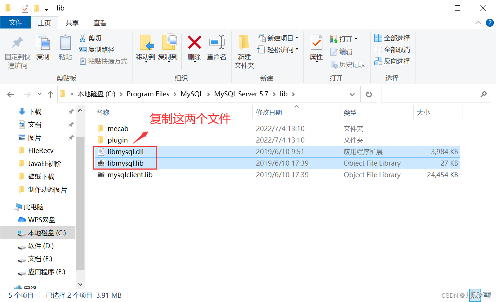Open WPS网盘 in navigation pane
Viewport: 496px width, 302px height.
(42, 220)
